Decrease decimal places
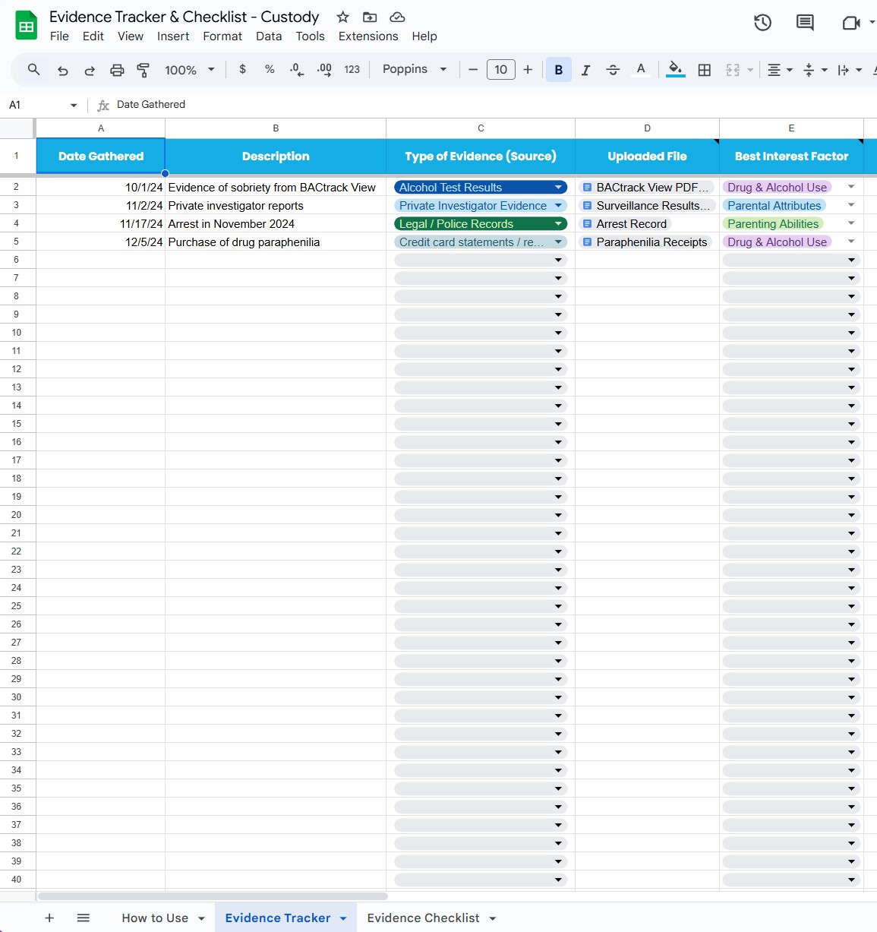Screen dimensions: 877x932 click(297, 70)
